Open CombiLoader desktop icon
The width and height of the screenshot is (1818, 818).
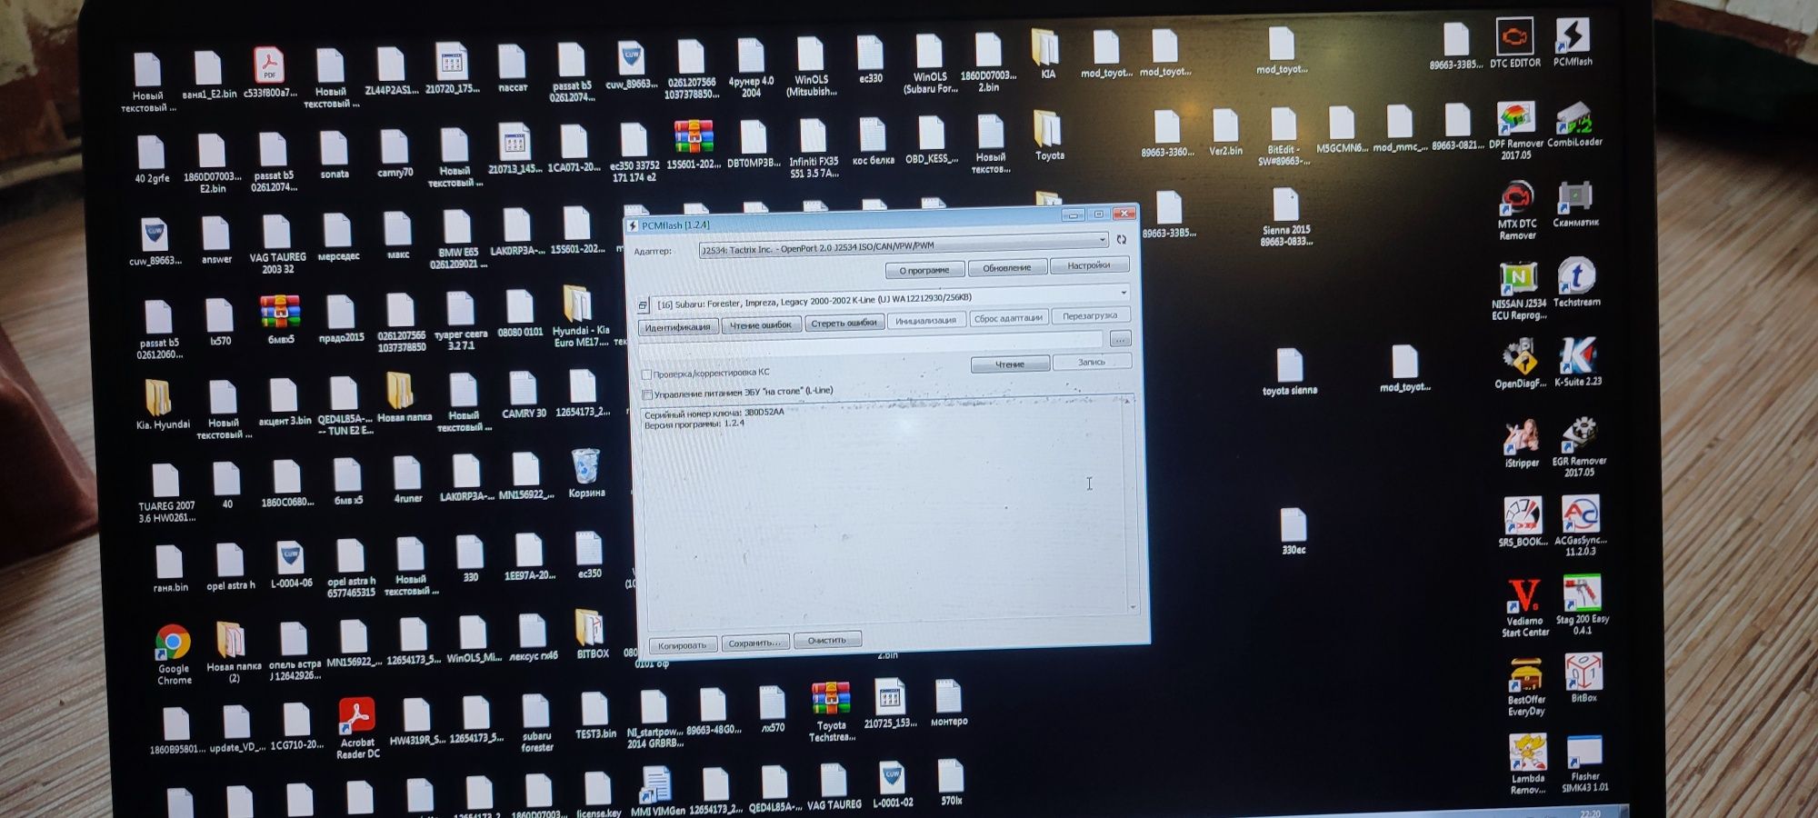(1574, 125)
